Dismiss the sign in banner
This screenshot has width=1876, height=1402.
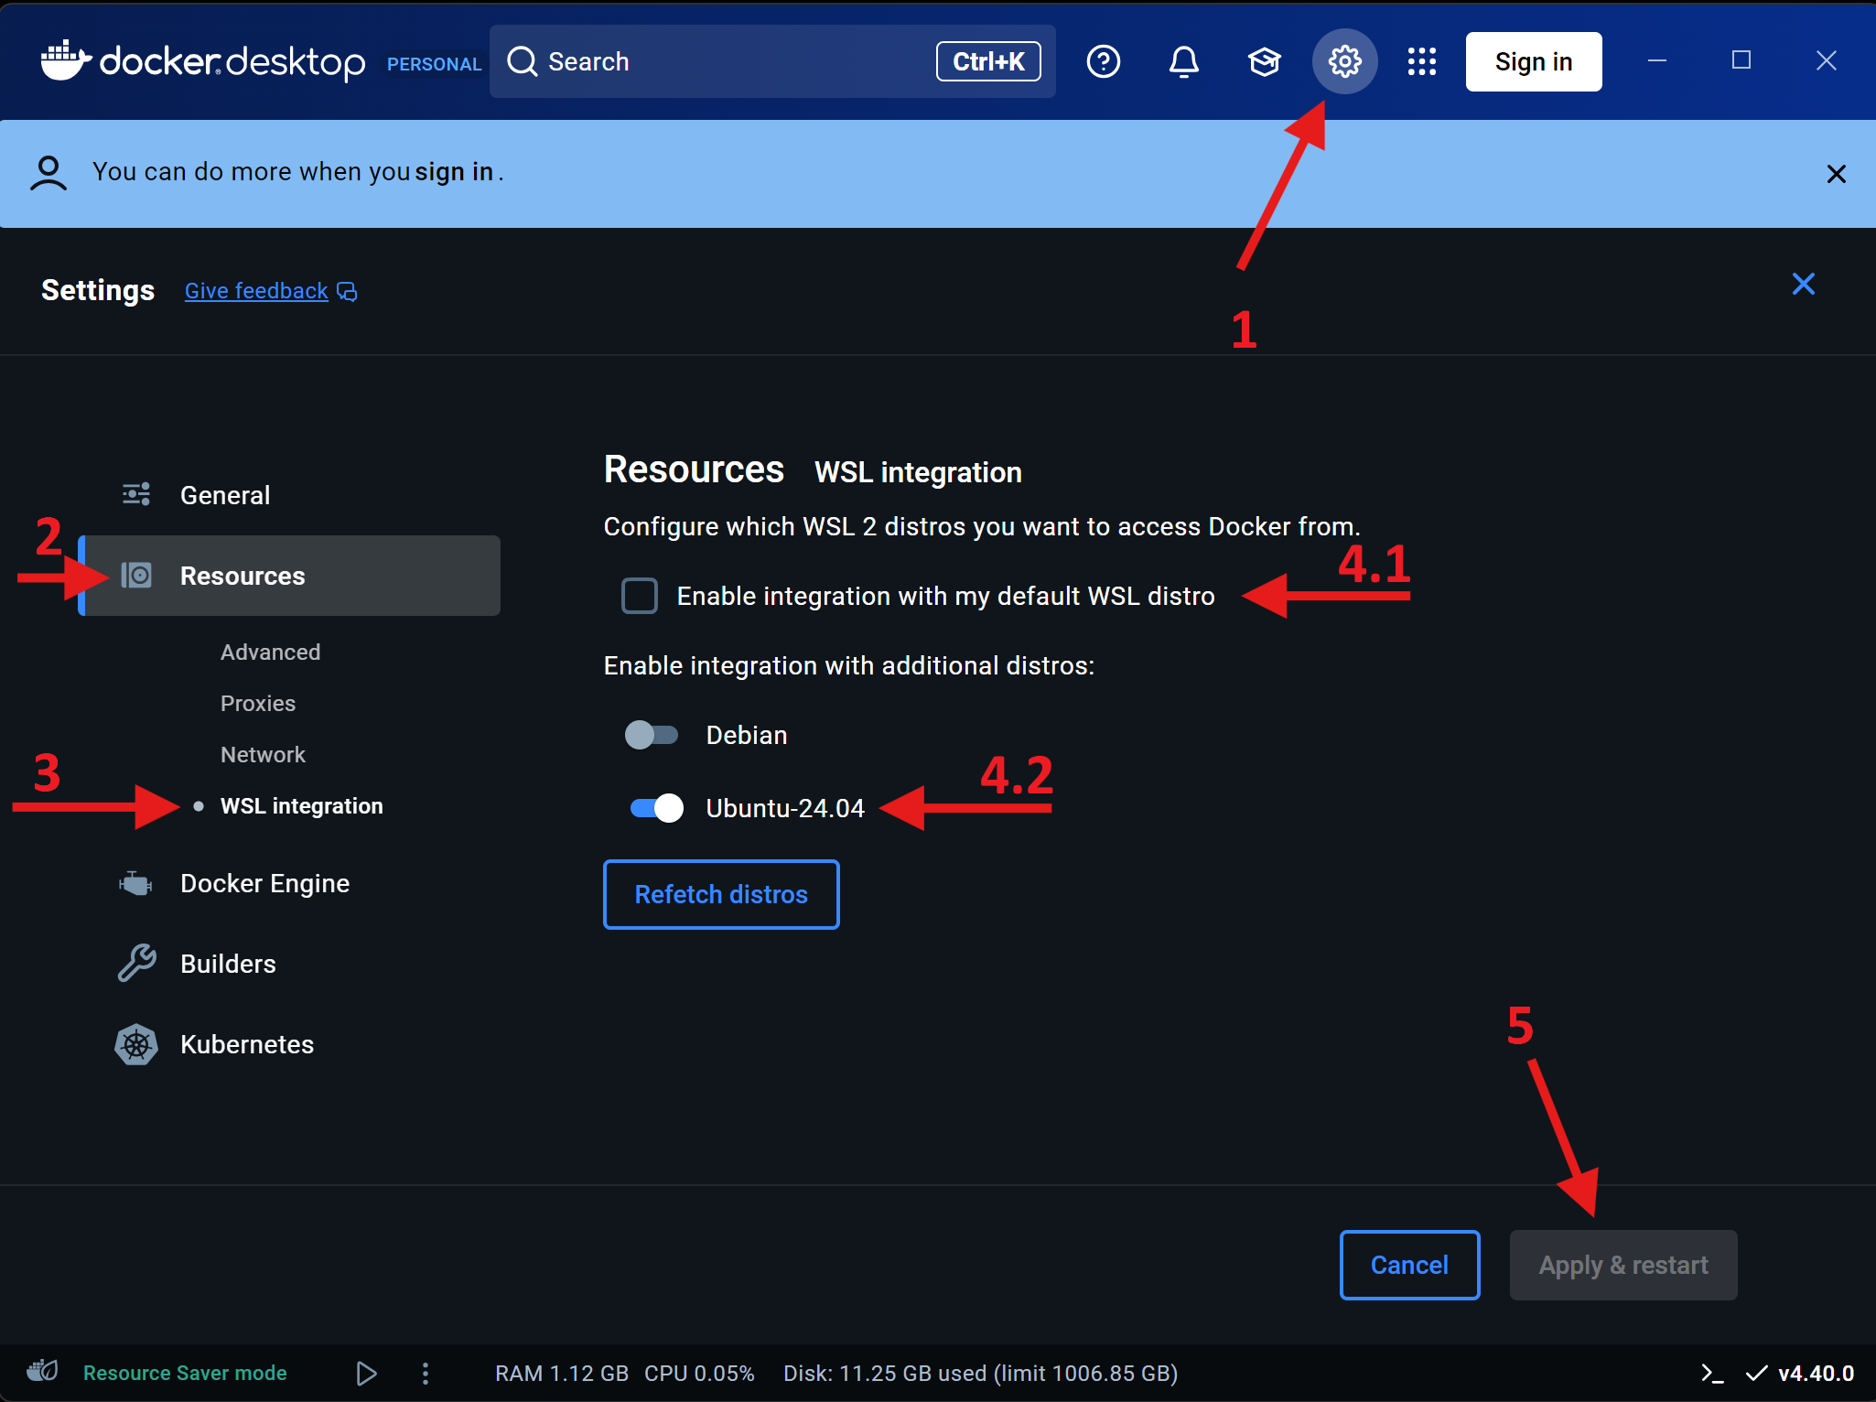pyautogui.click(x=1836, y=174)
